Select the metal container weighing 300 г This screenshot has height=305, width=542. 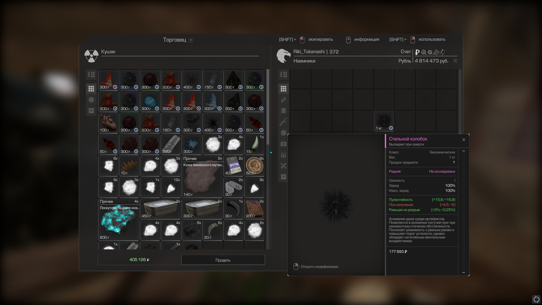pyautogui.click(x=202, y=209)
